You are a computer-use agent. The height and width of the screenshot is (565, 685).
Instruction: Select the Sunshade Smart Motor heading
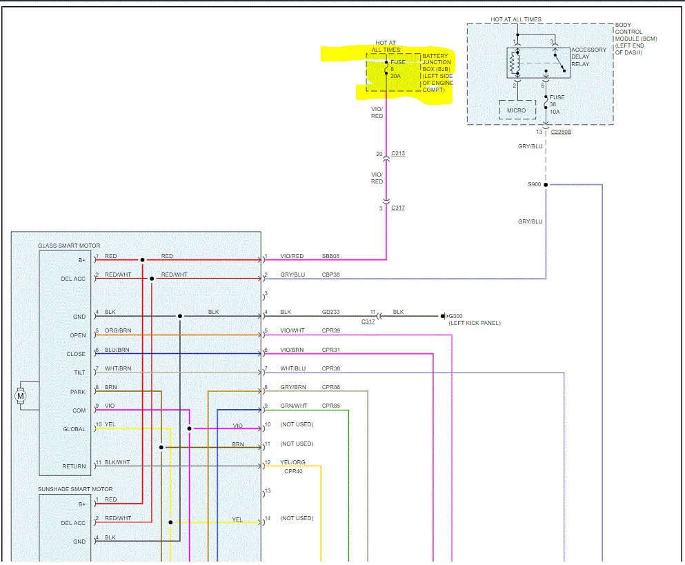75,488
